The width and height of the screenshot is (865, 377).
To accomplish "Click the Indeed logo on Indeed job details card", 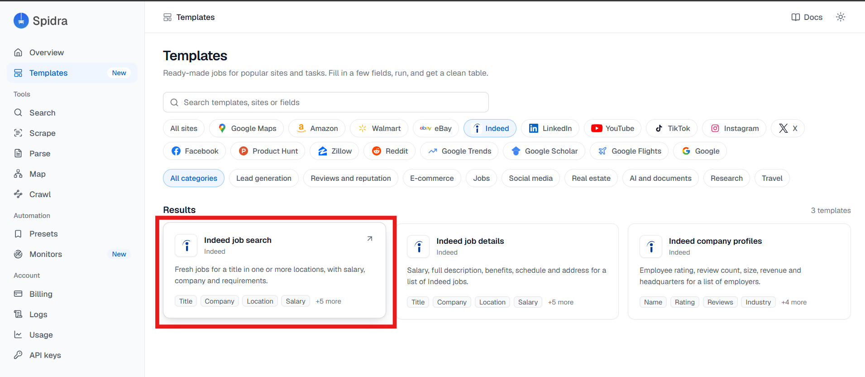I will [419, 246].
